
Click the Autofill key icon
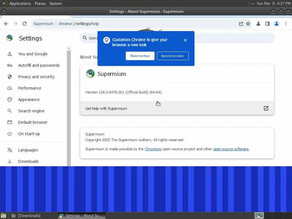10,65
